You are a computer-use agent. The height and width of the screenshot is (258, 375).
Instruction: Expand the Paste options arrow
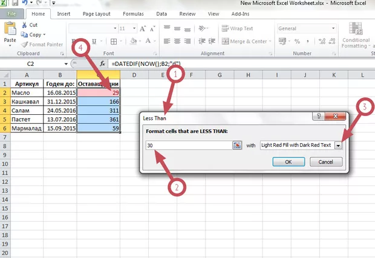(10, 45)
